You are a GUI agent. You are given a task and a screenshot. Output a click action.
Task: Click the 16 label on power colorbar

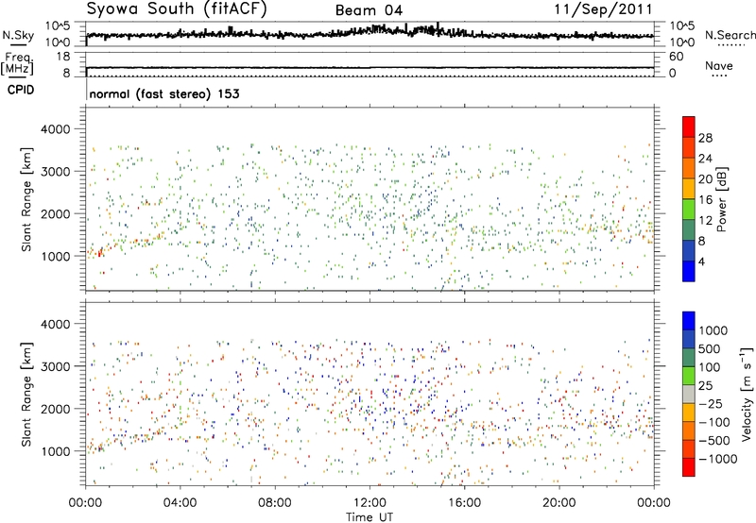coord(705,200)
